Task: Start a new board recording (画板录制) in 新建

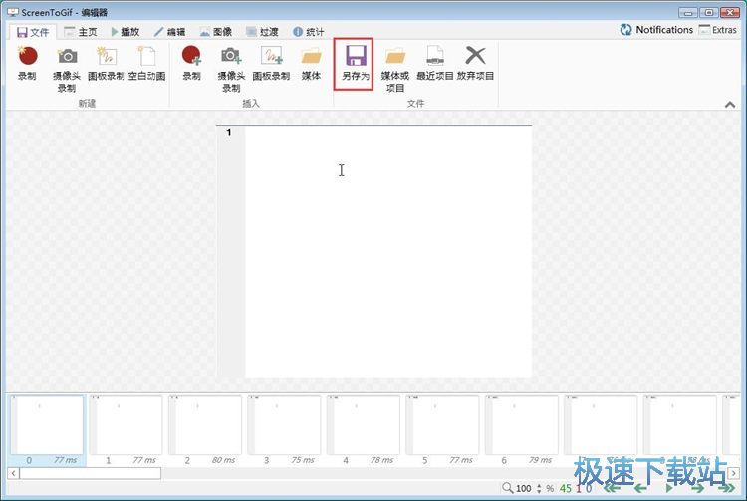Action: (x=107, y=64)
